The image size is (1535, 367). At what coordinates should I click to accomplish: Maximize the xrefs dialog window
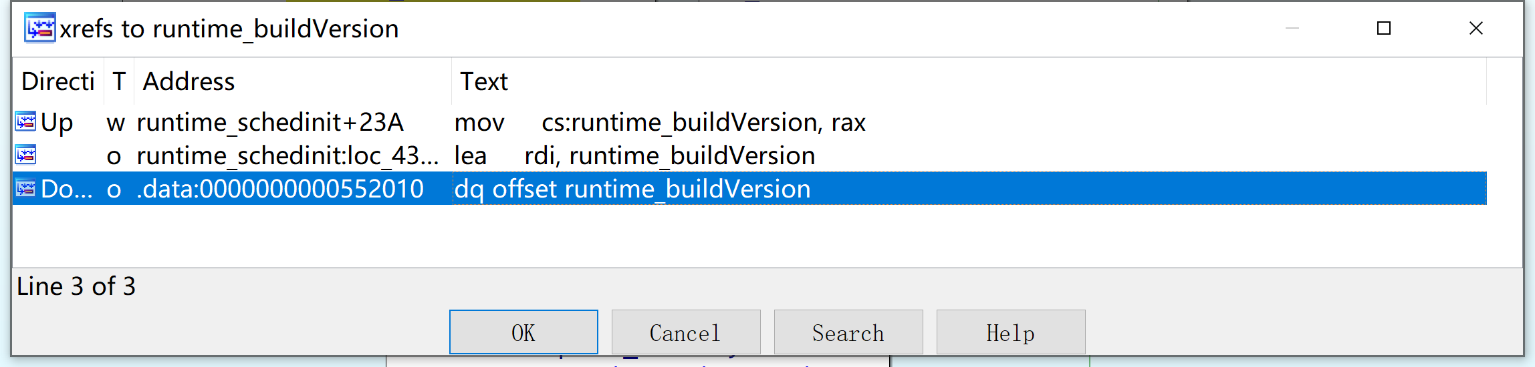[1384, 28]
